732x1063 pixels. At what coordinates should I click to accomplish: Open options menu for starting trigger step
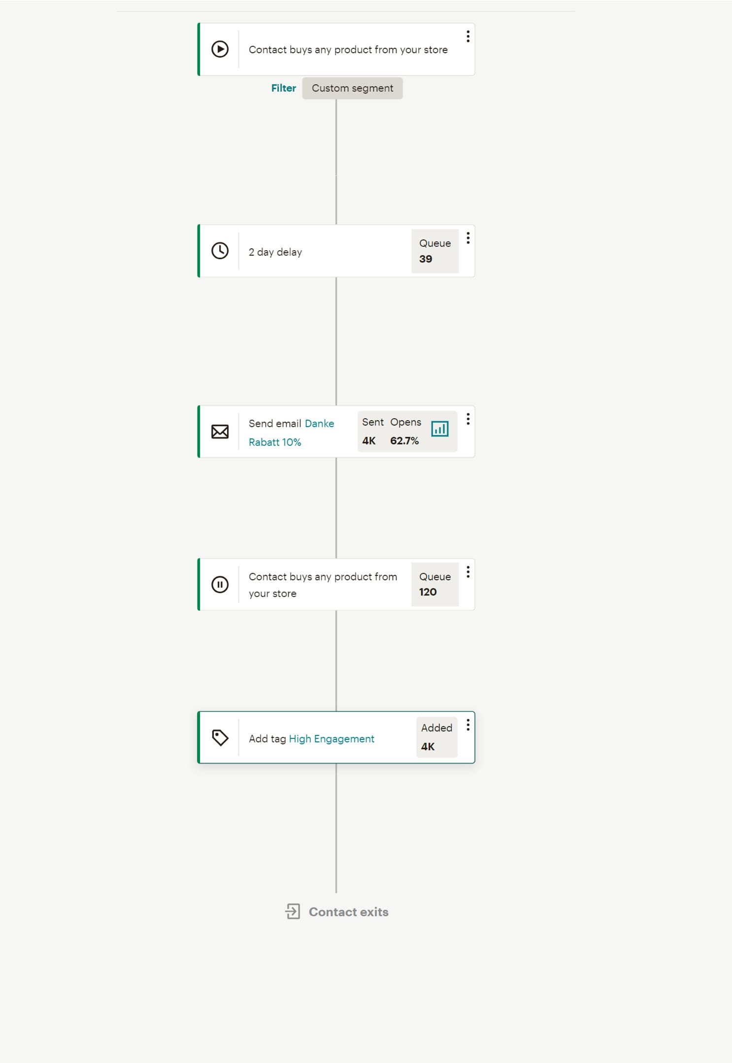pyautogui.click(x=467, y=36)
